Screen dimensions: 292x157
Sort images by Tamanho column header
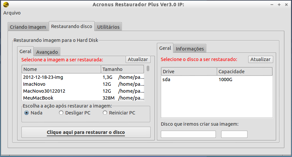(x=122, y=69)
